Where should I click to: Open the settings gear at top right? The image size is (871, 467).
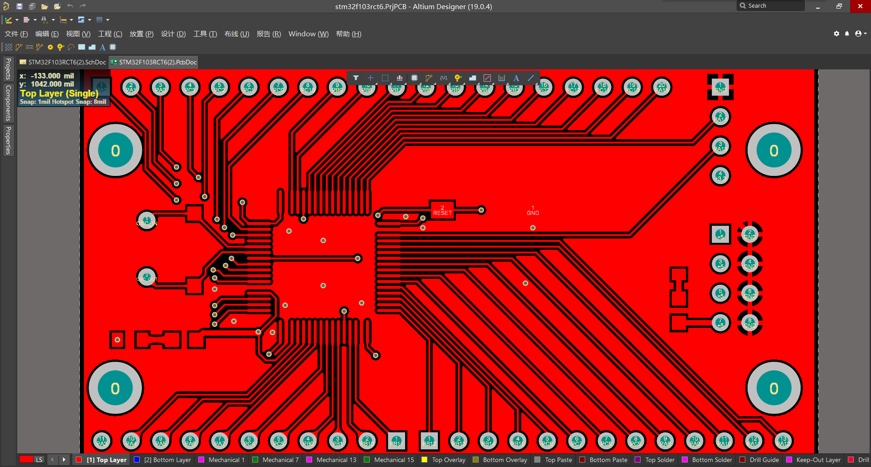point(837,34)
